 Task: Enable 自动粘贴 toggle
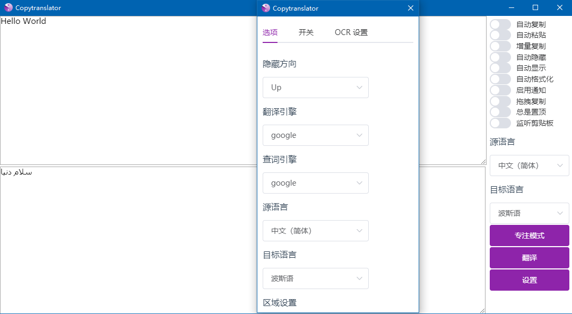coord(499,35)
